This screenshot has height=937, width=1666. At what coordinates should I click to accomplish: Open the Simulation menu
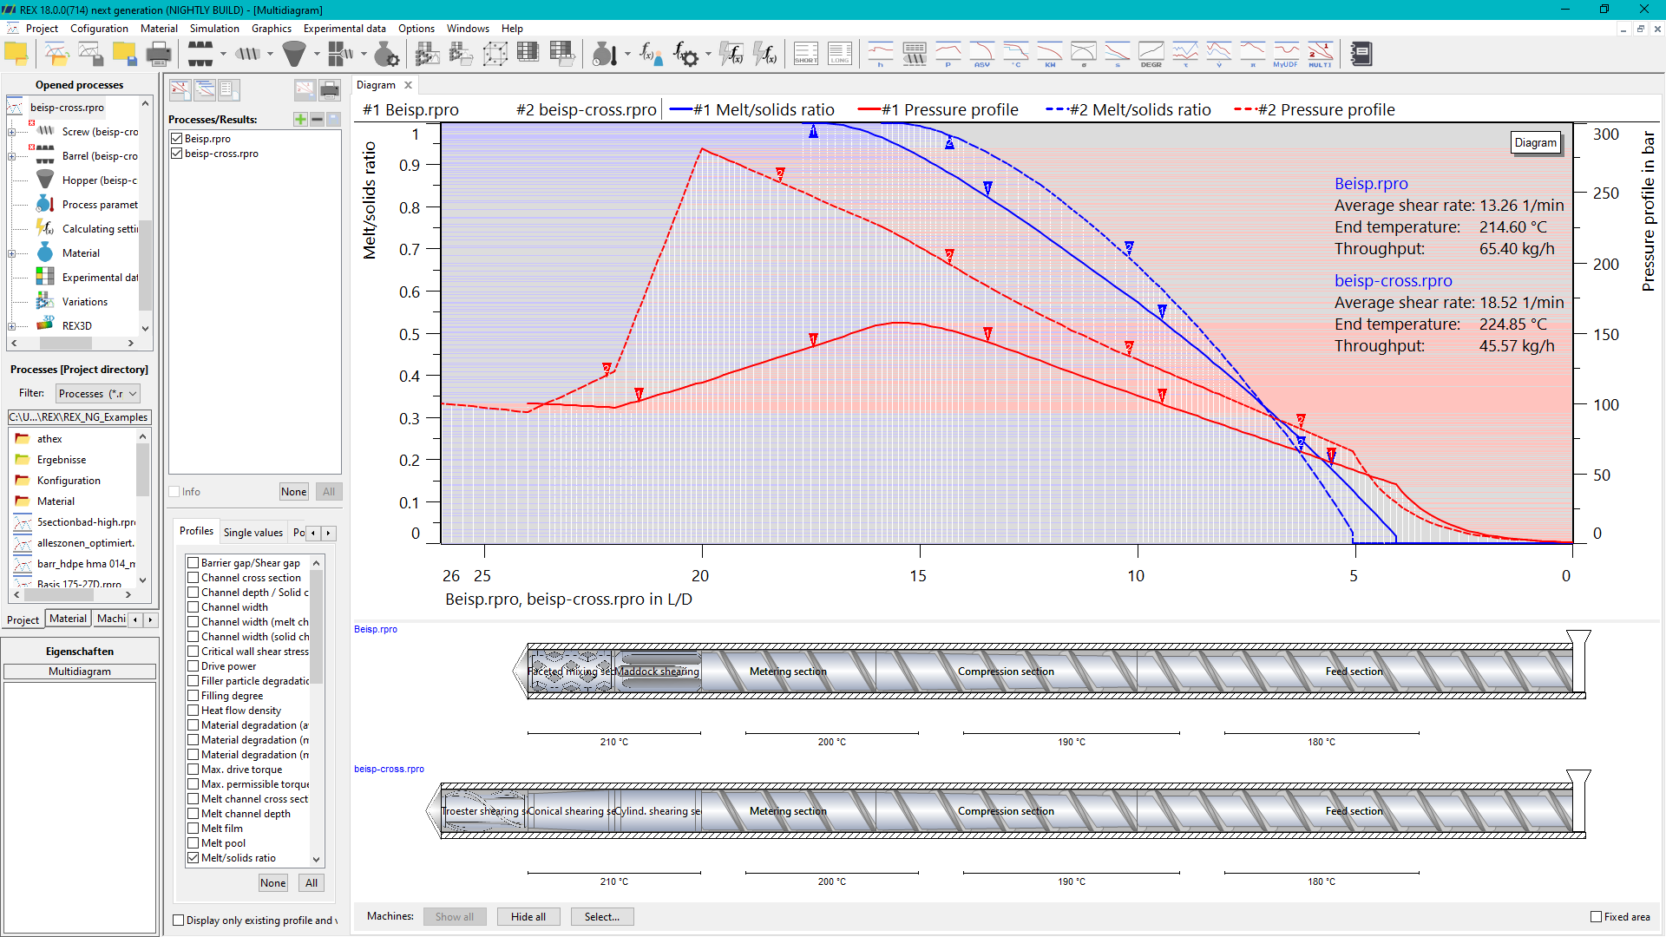point(214,29)
